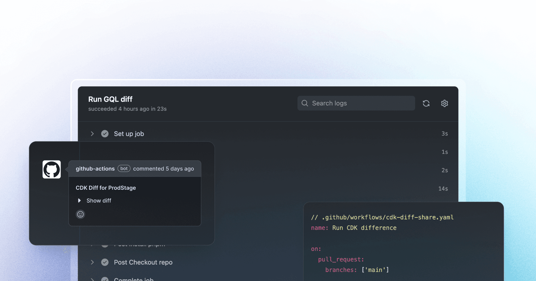The image size is (536, 281).
Task: Click the Post Checkout repo success checkmark
Action: point(105,262)
